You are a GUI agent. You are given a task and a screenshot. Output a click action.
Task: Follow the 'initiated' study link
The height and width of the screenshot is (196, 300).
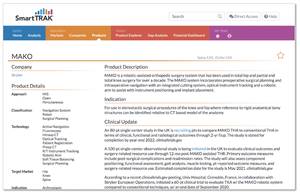tap(199, 149)
